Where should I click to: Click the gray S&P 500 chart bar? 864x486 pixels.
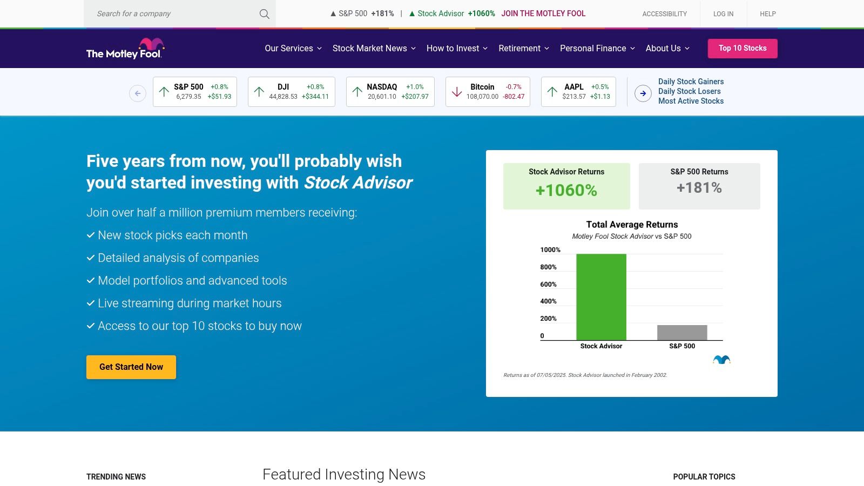pos(682,333)
